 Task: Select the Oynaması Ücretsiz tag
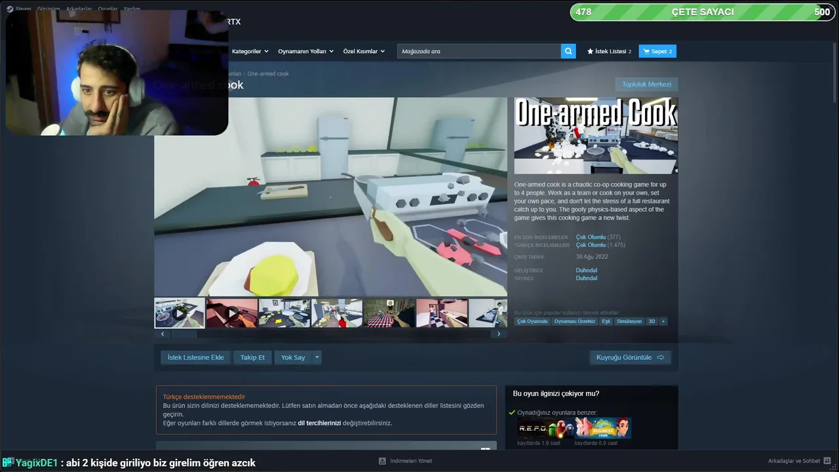(x=574, y=321)
